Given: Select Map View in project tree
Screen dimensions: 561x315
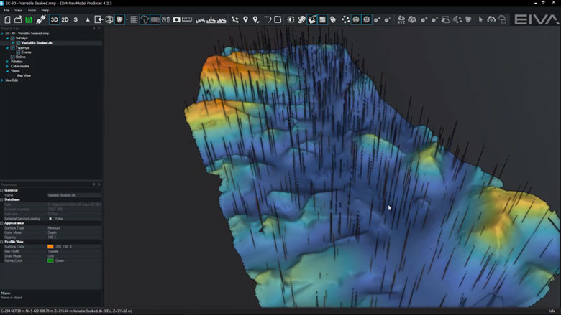Looking at the screenshot, I should (x=23, y=75).
